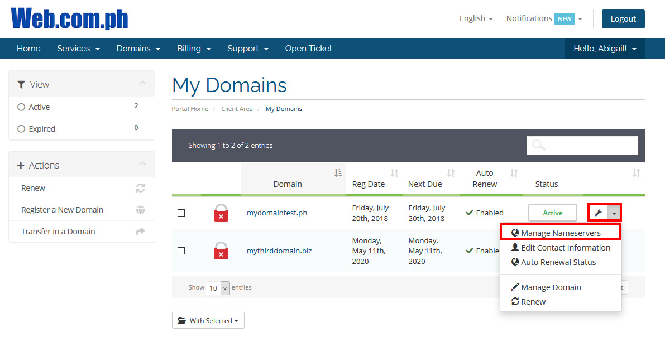
Task: Click Renew in the Actions panel
Action: point(82,188)
